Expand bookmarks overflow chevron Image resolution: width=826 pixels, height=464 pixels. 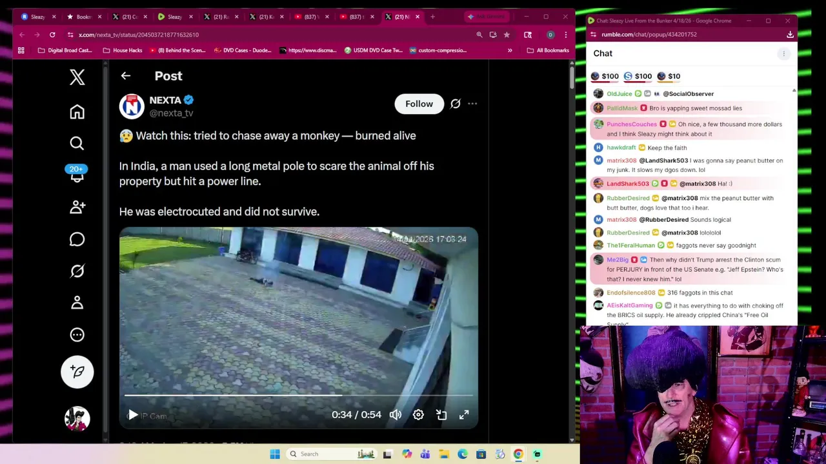510,50
